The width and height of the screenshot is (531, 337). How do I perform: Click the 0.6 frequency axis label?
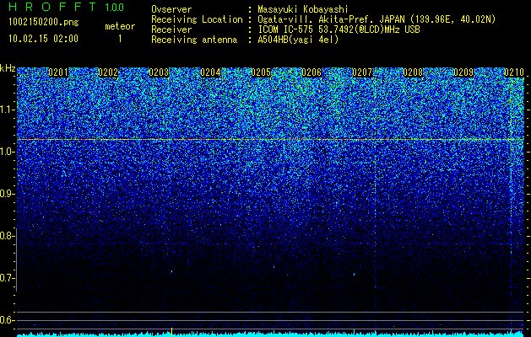click(7, 320)
